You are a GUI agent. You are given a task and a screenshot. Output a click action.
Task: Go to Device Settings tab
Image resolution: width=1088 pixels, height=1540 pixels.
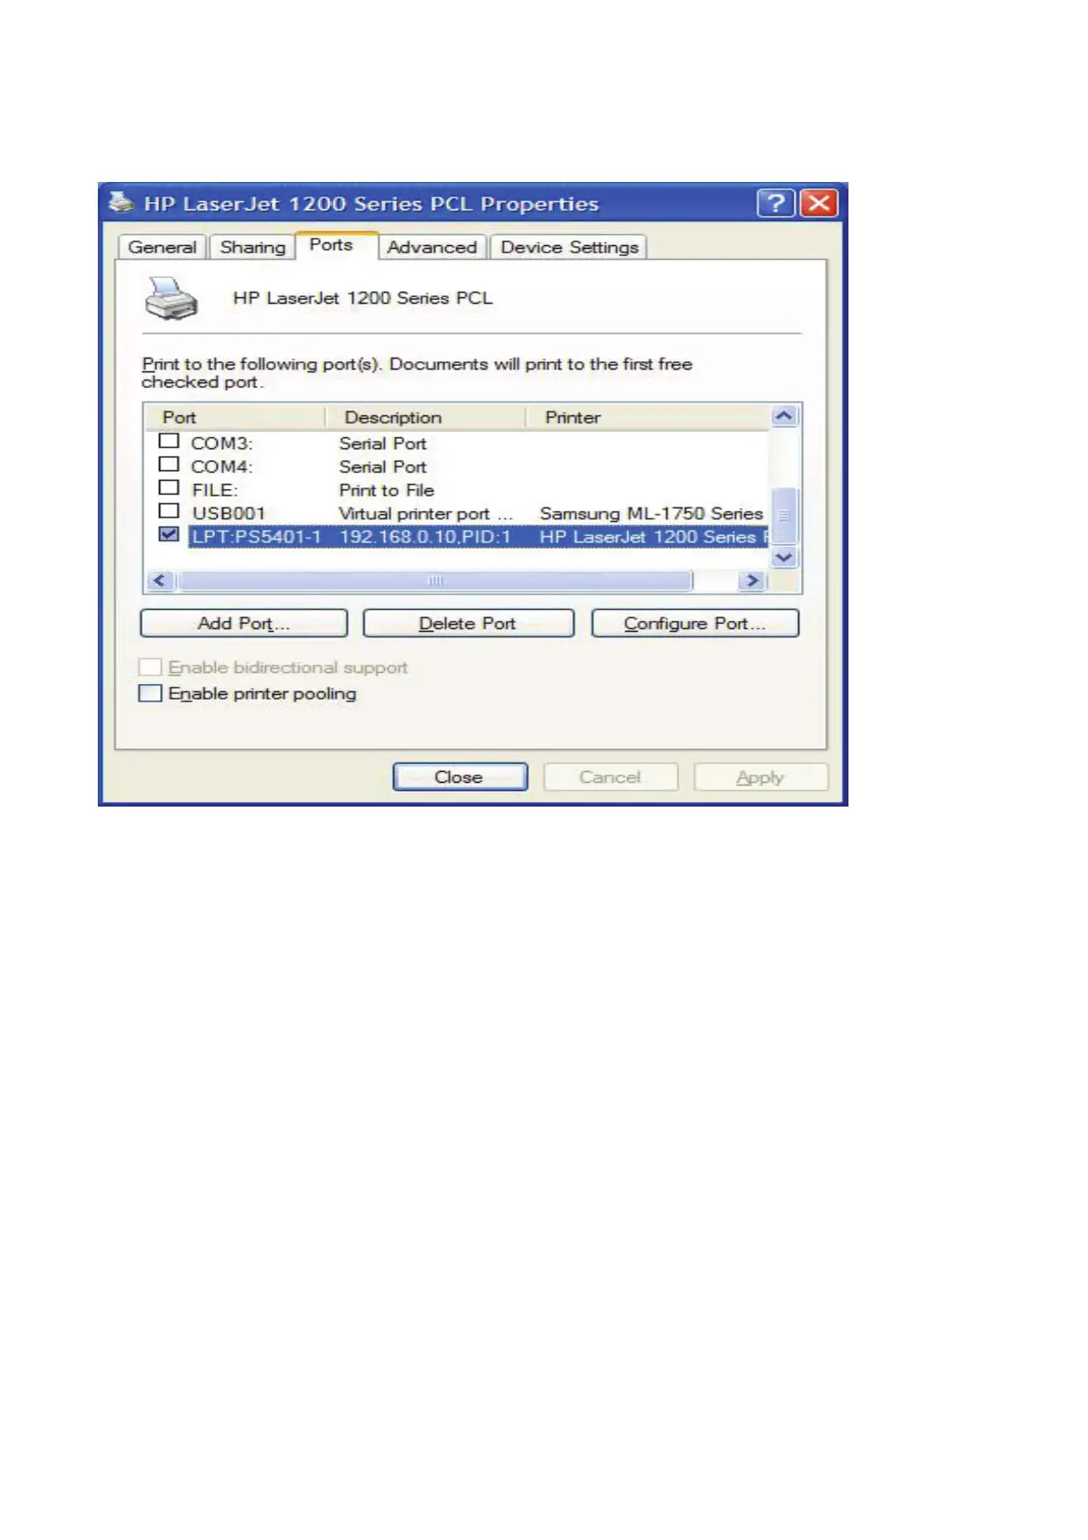[x=570, y=247]
